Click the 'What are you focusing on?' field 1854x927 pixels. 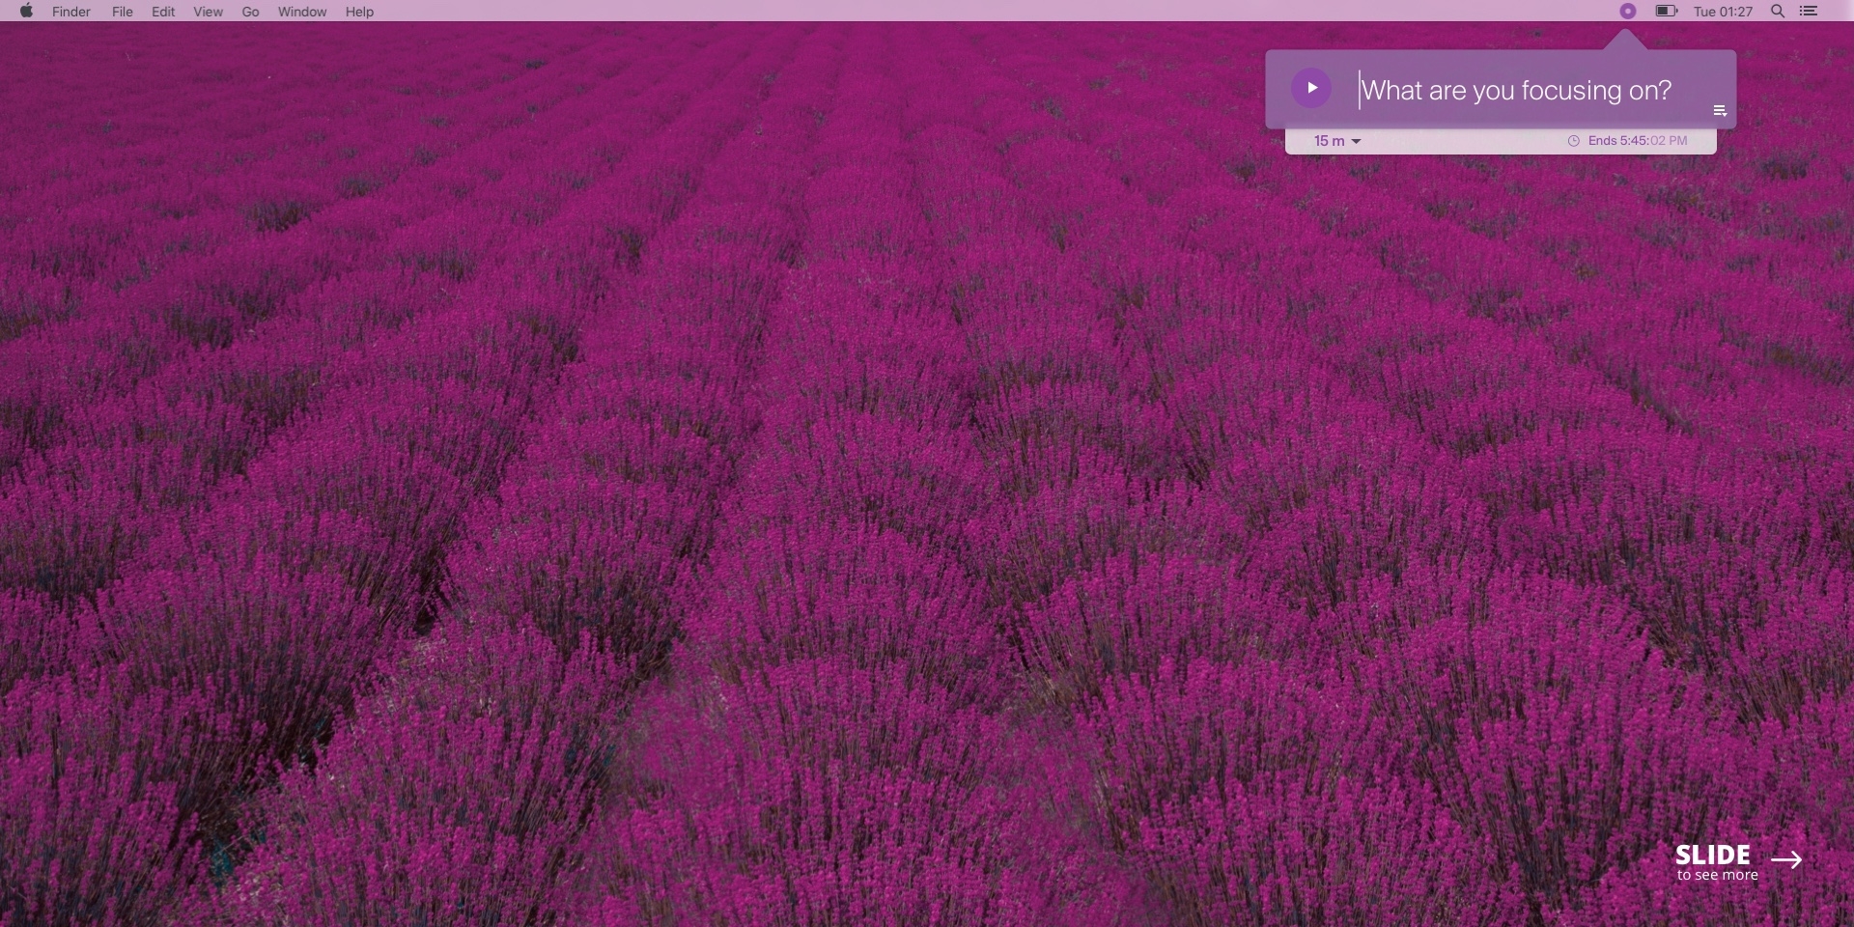coord(1516,90)
